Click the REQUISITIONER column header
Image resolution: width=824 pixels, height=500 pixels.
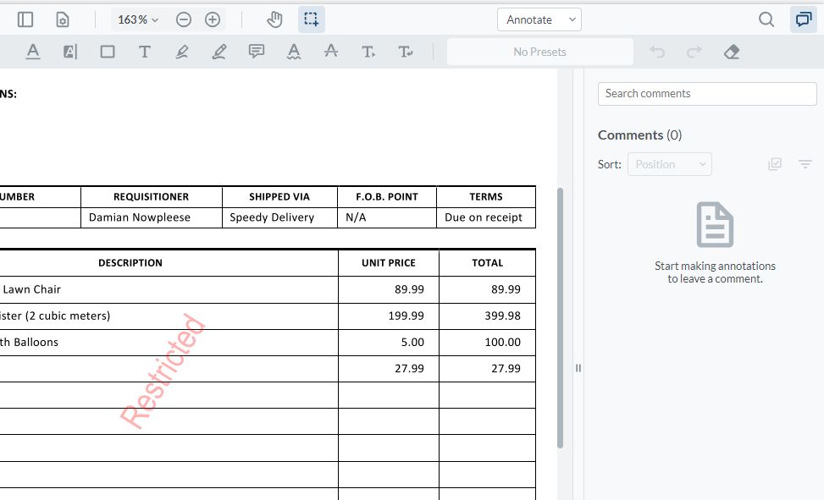click(x=152, y=197)
